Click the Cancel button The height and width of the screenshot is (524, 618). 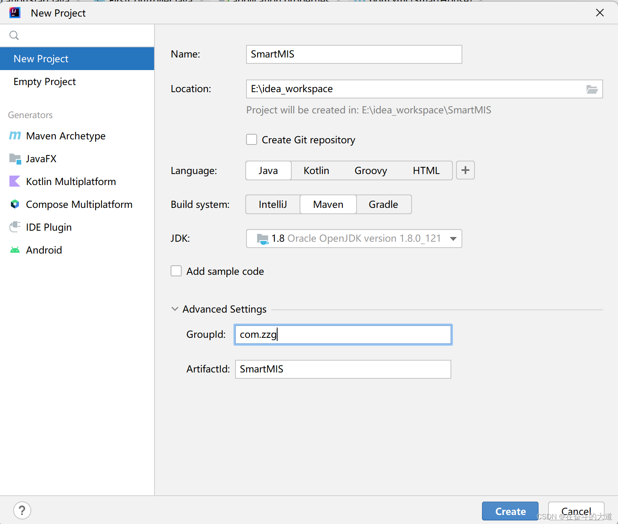click(x=576, y=511)
